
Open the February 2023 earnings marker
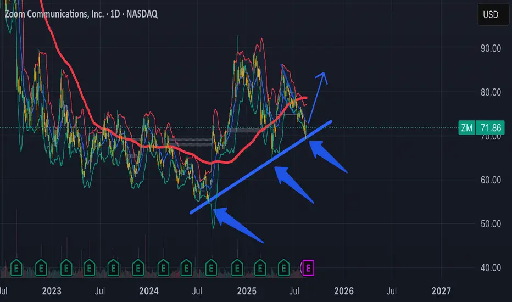66,268
